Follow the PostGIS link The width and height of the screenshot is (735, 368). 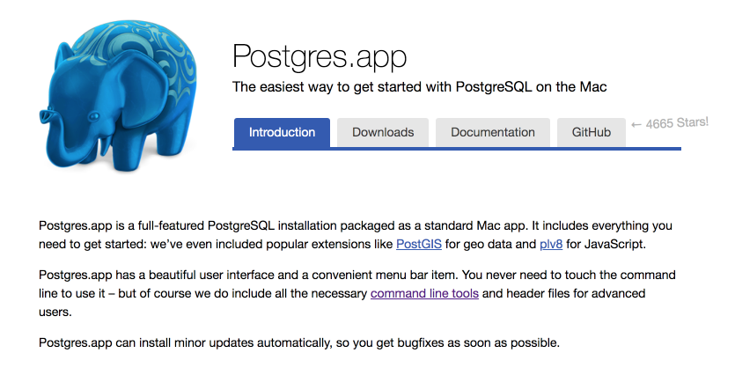tap(419, 244)
